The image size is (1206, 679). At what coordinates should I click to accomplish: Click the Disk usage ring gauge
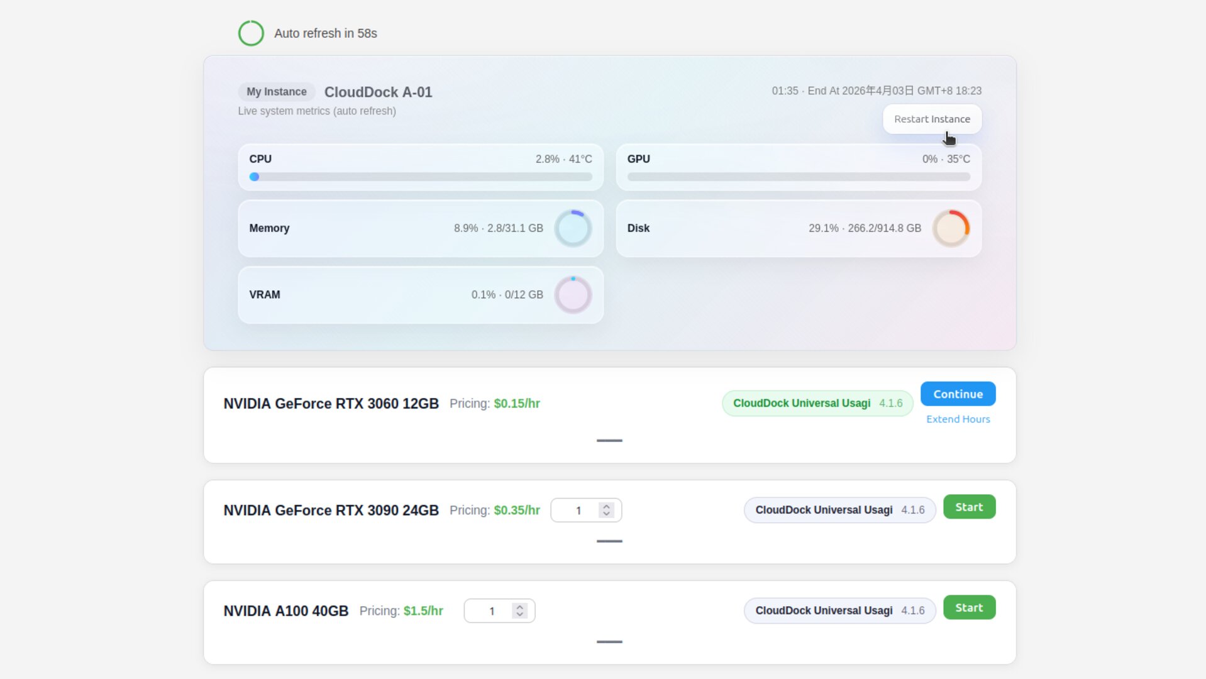pos(950,228)
